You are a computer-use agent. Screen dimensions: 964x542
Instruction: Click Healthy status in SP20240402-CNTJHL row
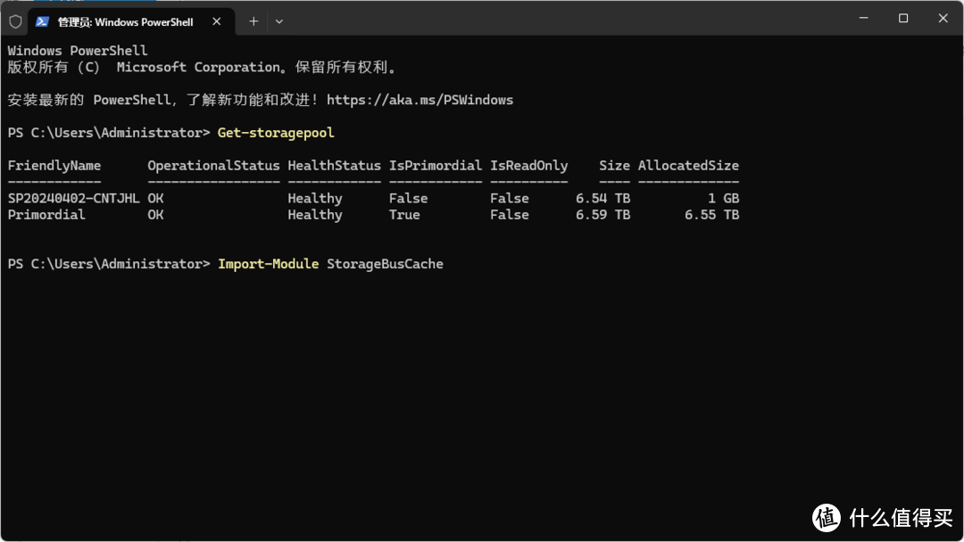click(x=315, y=198)
